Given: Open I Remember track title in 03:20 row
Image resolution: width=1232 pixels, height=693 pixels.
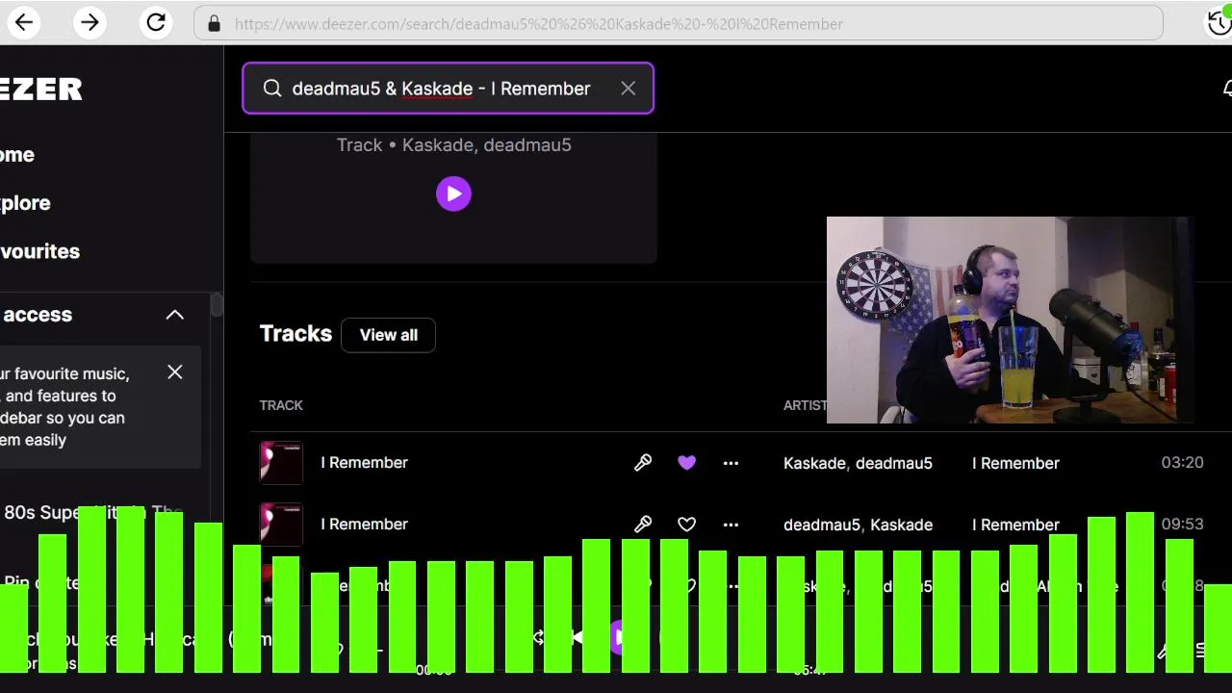Looking at the screenshot, I should point(364,463).
